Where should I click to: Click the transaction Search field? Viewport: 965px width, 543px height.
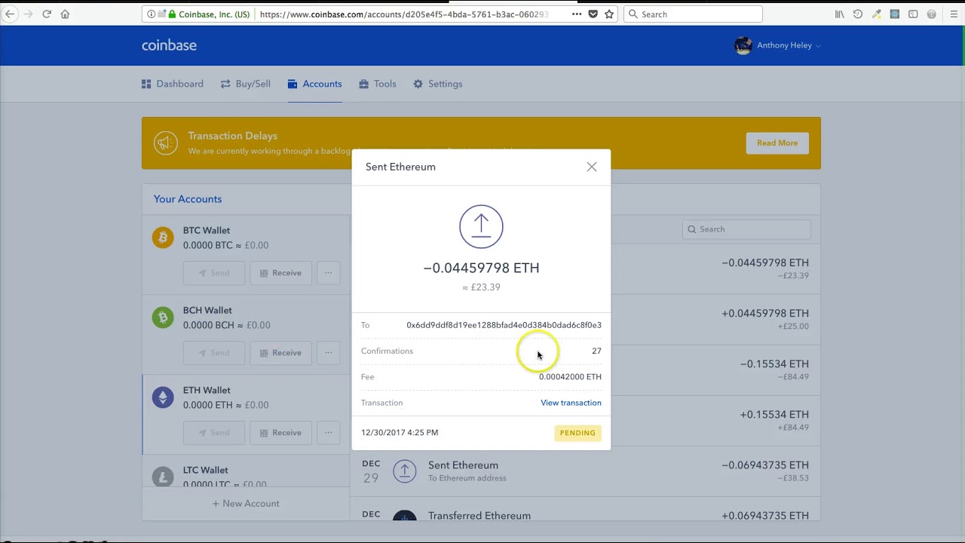[746, 229]
